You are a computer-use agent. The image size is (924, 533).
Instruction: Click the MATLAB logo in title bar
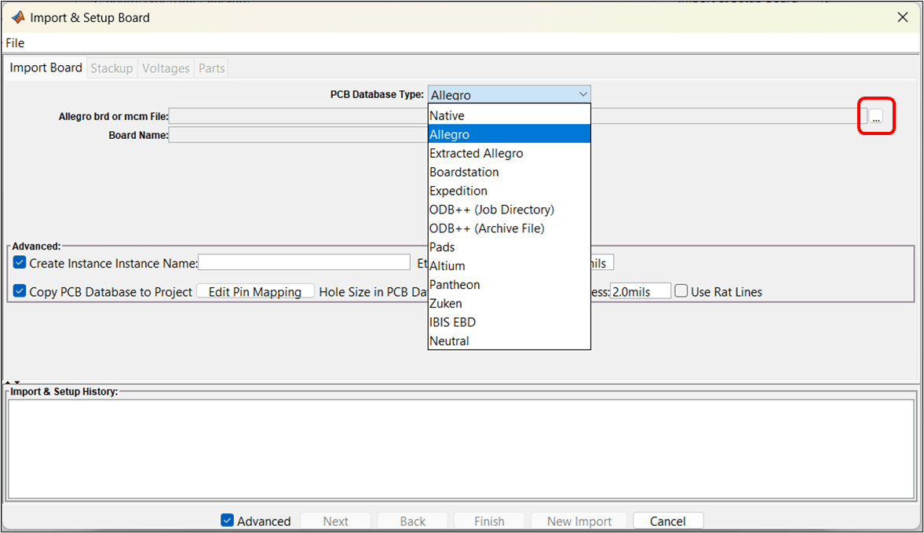click(x=18, y=18)
